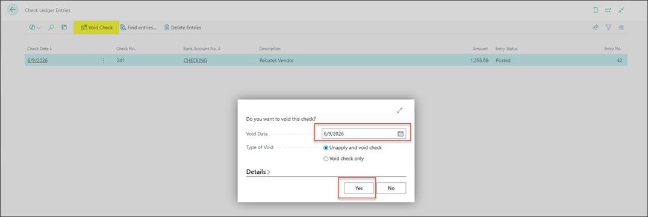
Task: Toggle the list view options icon
Action: tap(621, 28)
